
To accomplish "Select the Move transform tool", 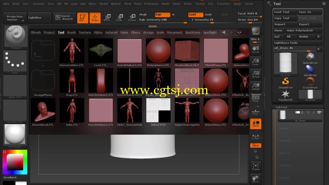I will (x=107, y=18).
